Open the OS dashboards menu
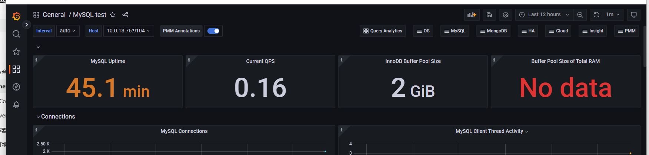This screenshot has height=155, width=649. pos(423,31)
